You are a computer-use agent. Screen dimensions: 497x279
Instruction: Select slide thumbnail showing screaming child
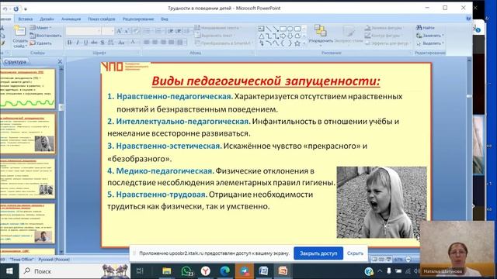[x=28, y=134]
